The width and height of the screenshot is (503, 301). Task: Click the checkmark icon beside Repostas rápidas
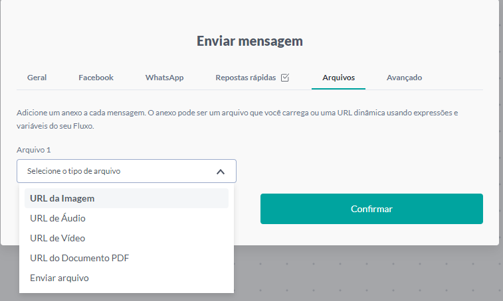tap(285, 78)
